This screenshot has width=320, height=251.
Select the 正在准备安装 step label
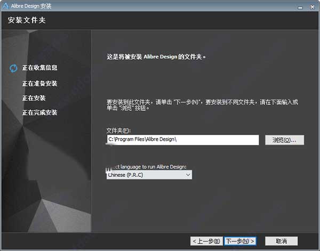coord(40,83)
